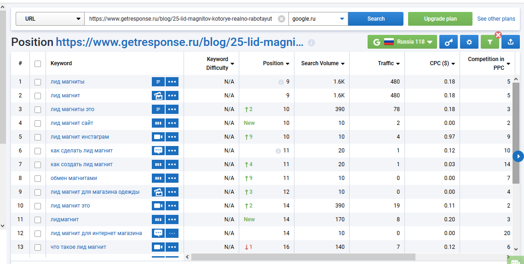Image resolution: width=524 pixels, height=264 pixels.
Task: Expand the Russia 118 region dropdown
Action: (403, 42)
